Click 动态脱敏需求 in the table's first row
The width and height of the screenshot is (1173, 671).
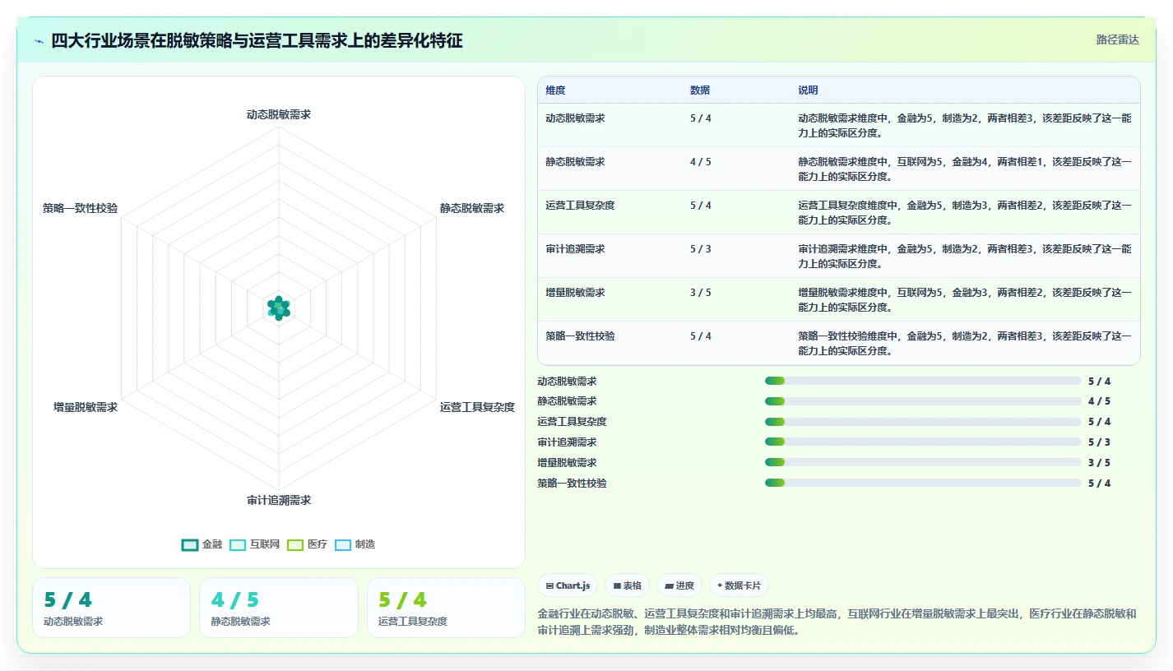(575, 118)
